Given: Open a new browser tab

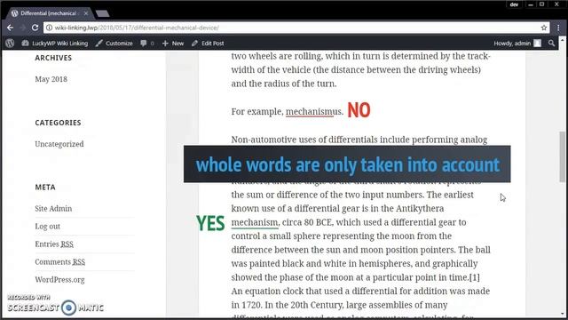Looking at the screenshot, I should (x=103, y=14).
